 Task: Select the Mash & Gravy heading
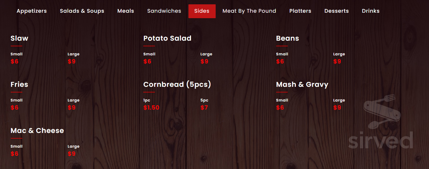point(302,84)
